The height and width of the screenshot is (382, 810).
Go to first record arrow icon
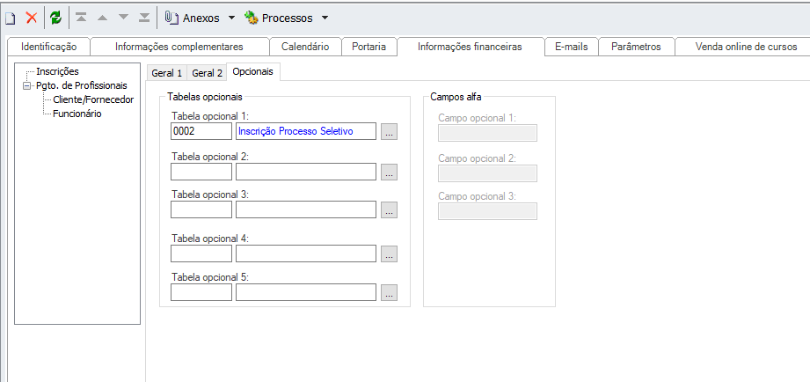(81, 18)
